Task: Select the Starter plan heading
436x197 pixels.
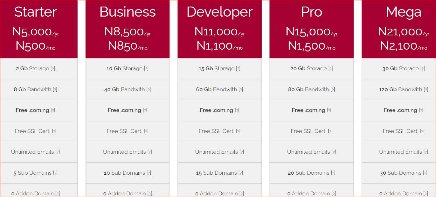Action: [x=35, y=12]
